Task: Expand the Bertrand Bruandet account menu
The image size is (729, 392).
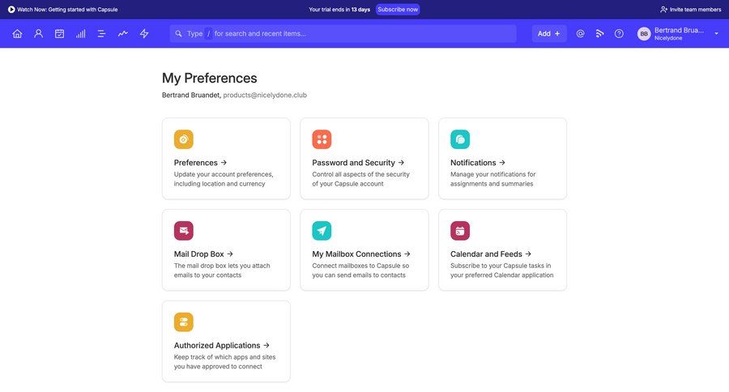Action: click(679, 34)
